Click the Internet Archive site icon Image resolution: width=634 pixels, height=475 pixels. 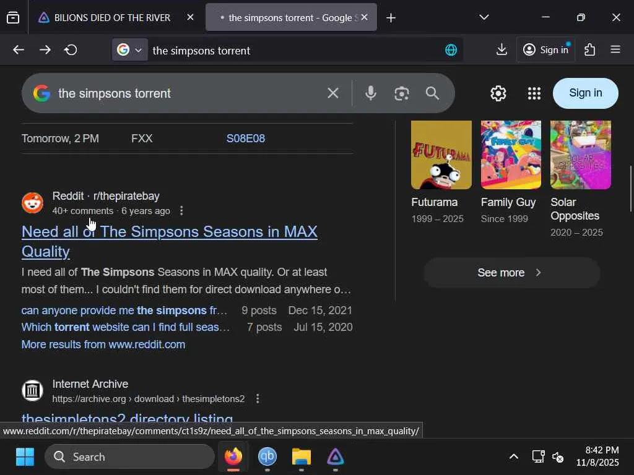[32, 391]
